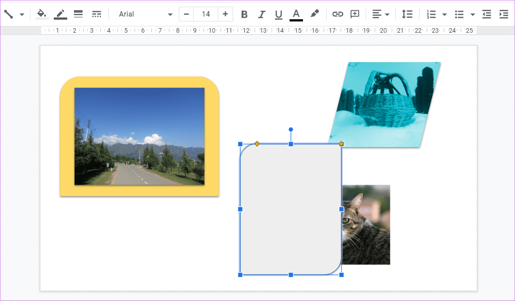This screenshot has width=515, height=301.
Task: Select the line tool
Action: [8, 14]
